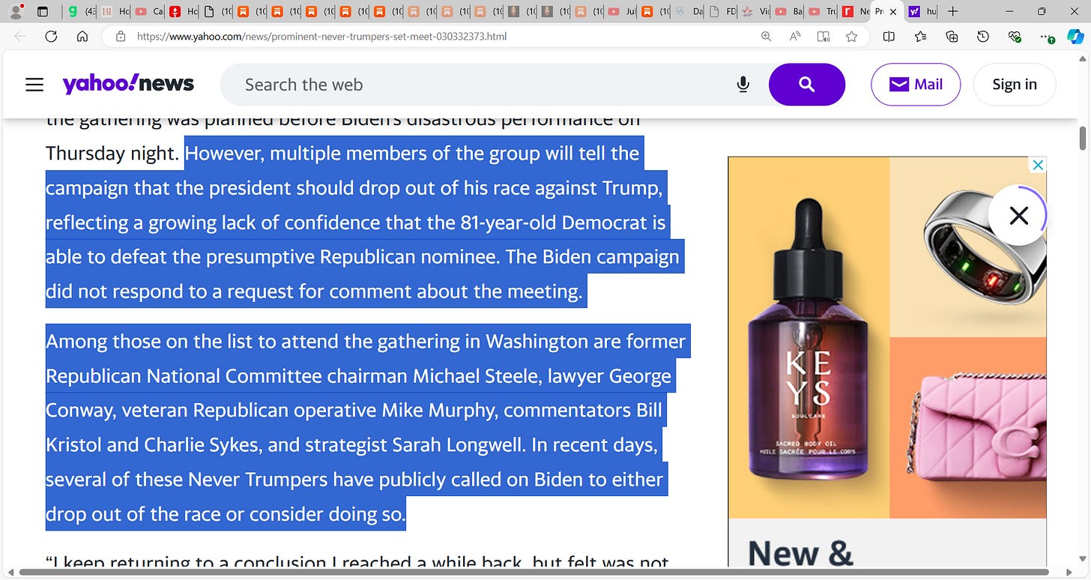
Task: Go to the browser home page
Action: pos(82,36)
